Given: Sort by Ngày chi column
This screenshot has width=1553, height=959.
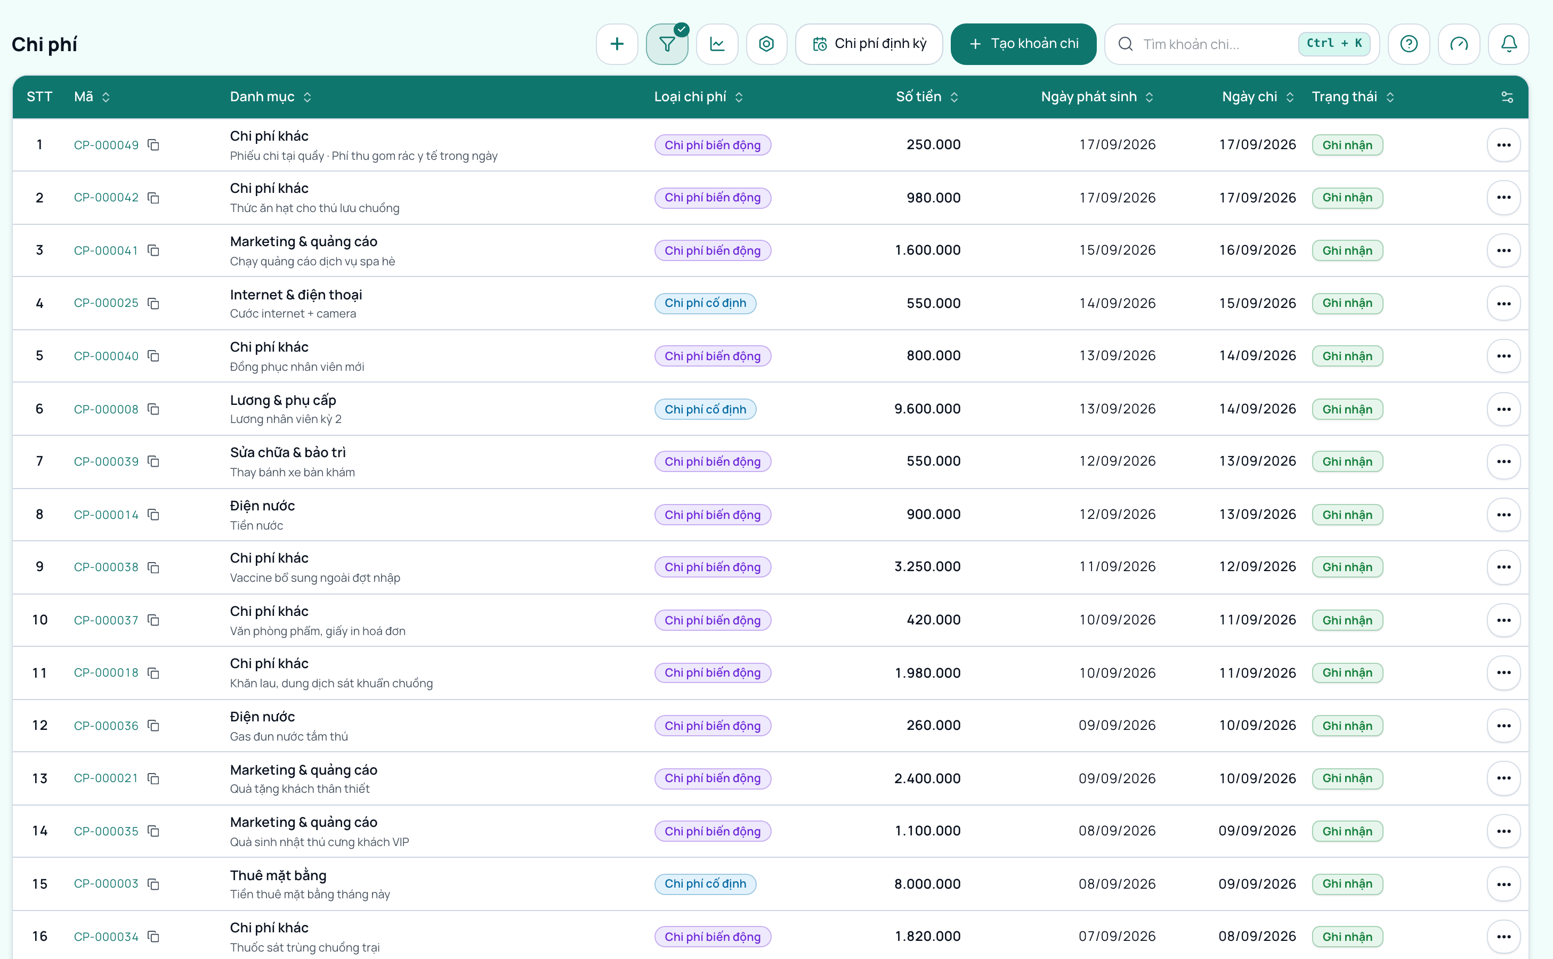Looking at the screenshot, I should click(x=1258, y=97).
